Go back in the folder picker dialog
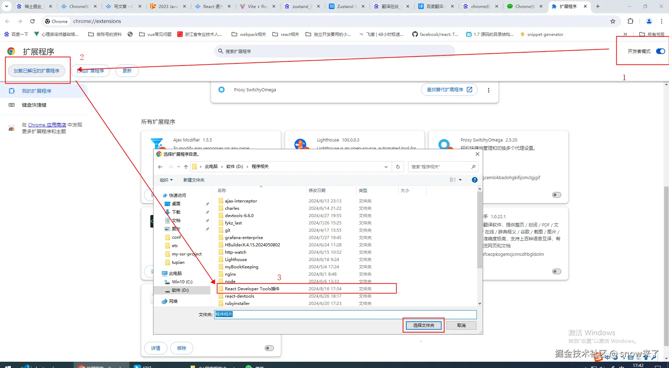 [x=160, y=167]
